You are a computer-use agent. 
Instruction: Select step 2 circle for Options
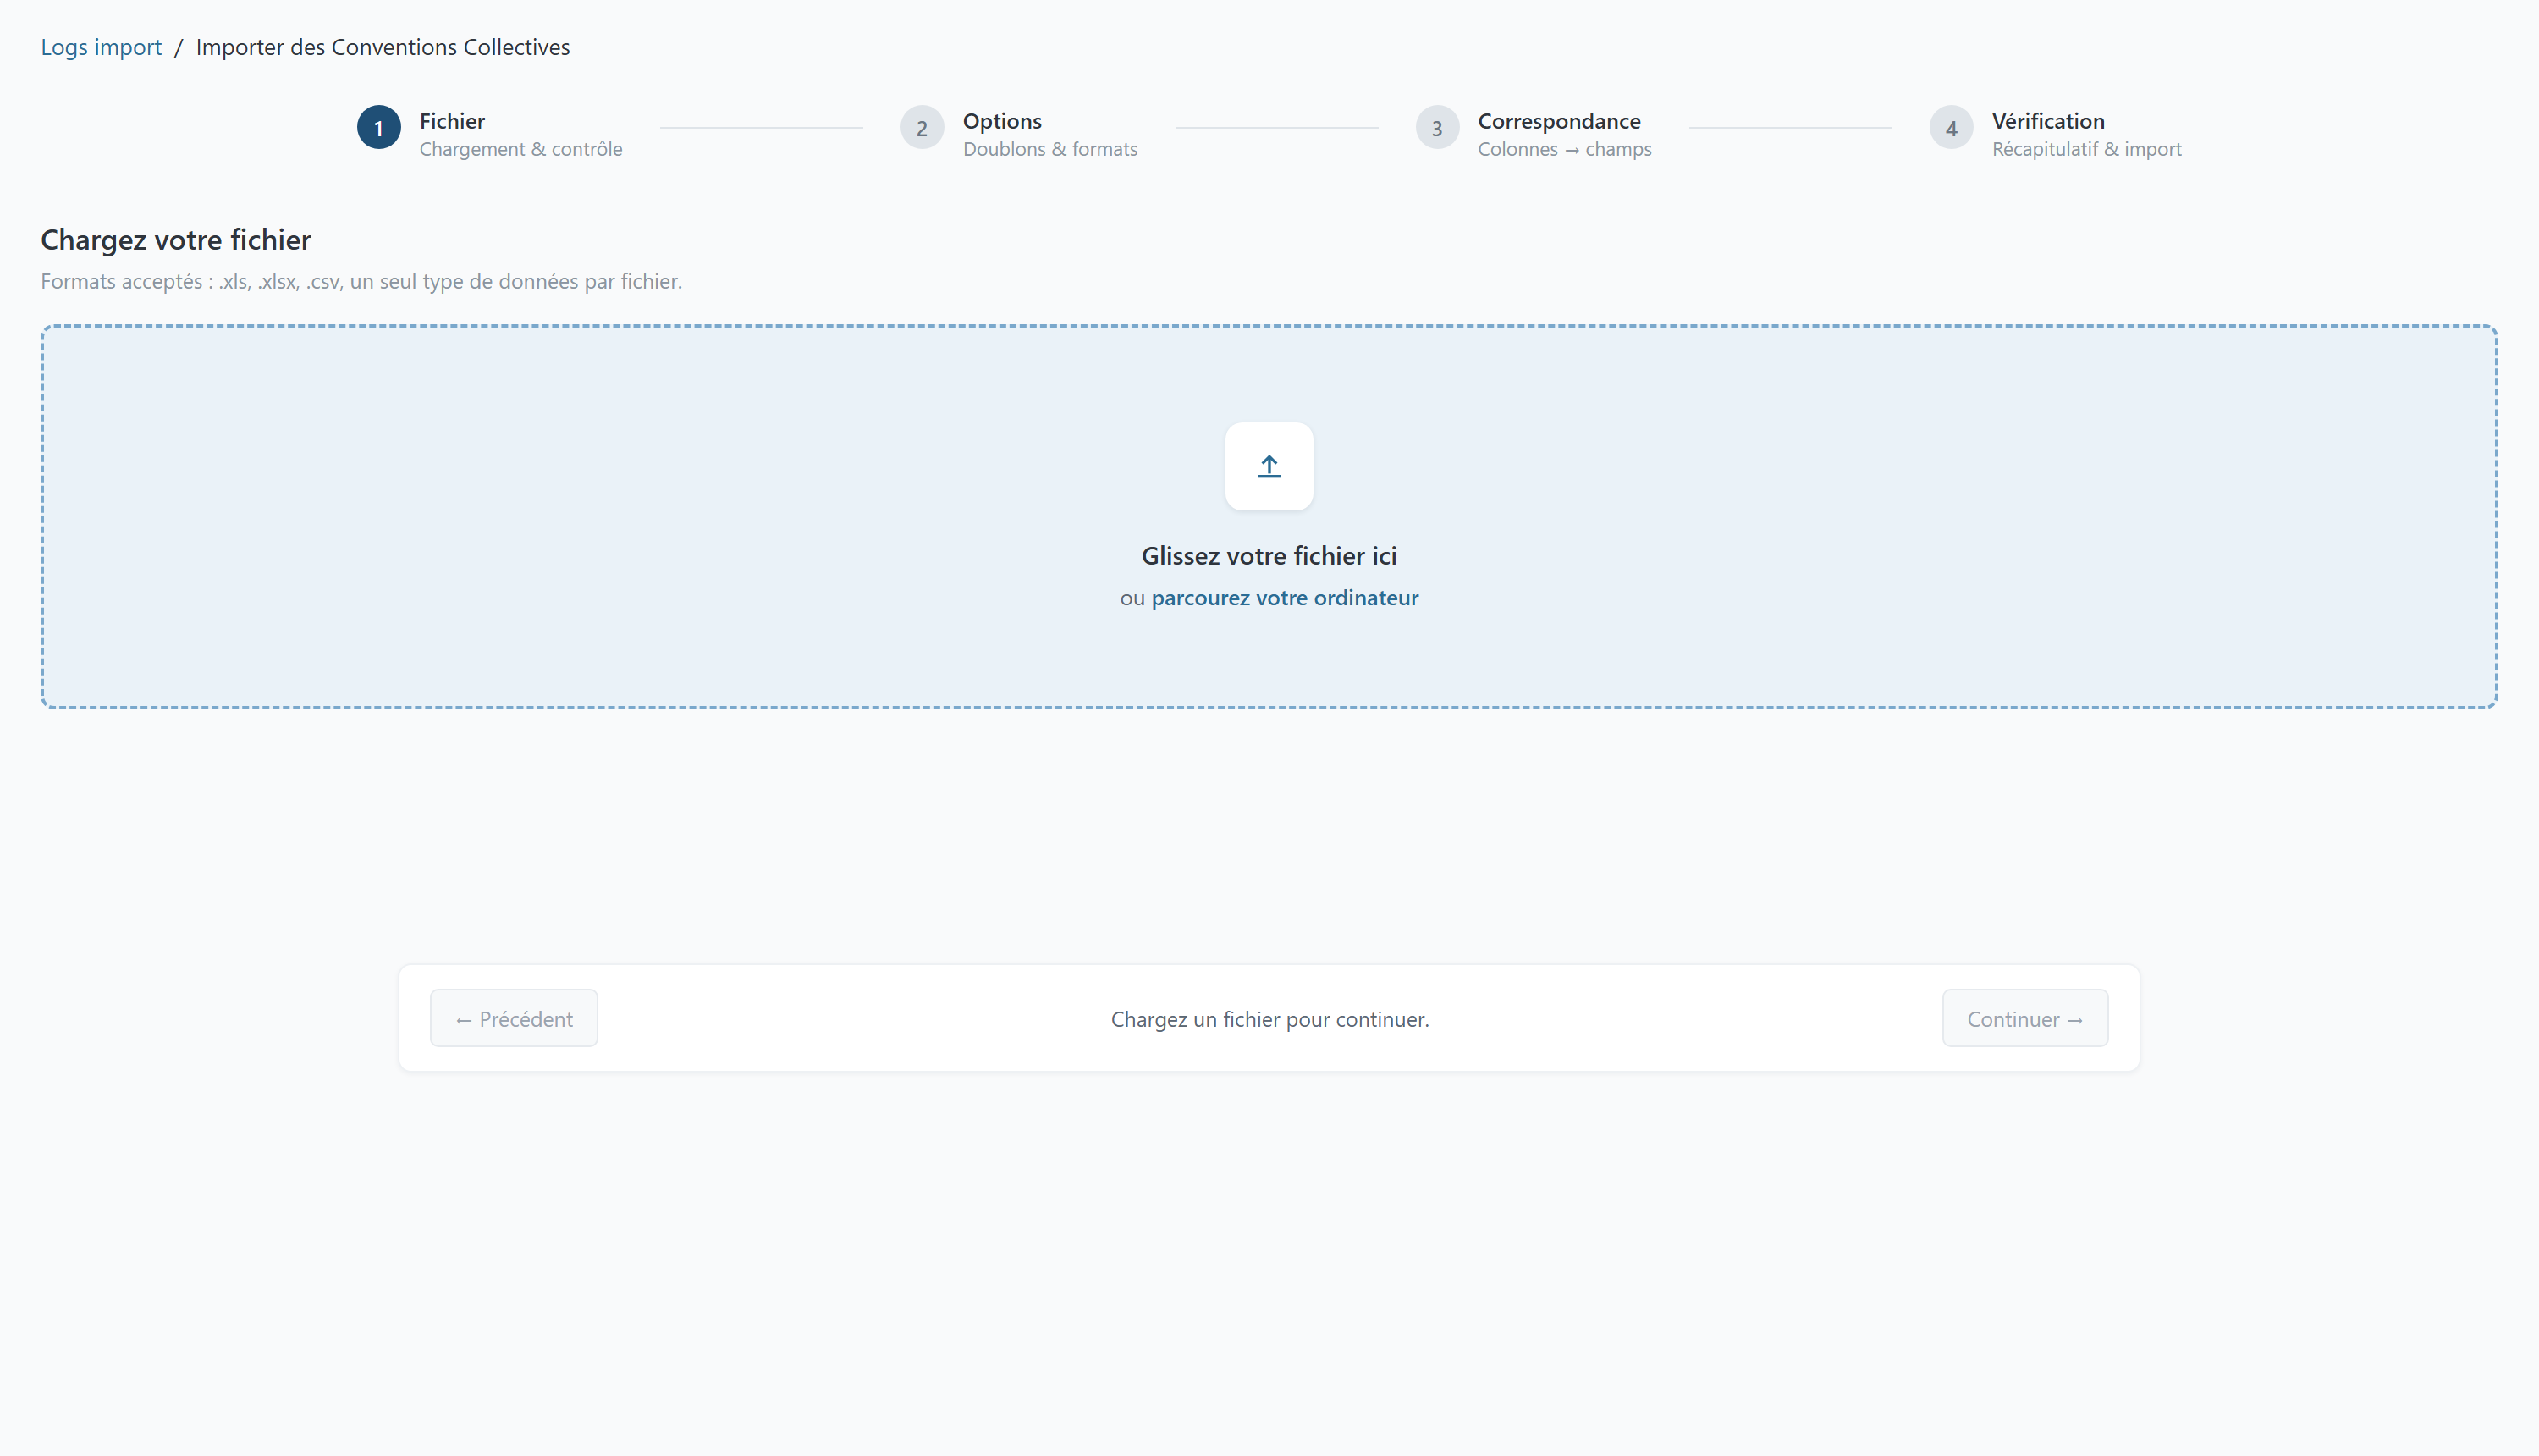(922, 128)
